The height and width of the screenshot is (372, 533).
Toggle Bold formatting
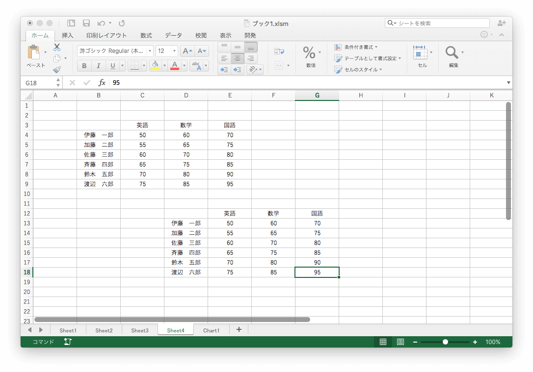(84, 66)
